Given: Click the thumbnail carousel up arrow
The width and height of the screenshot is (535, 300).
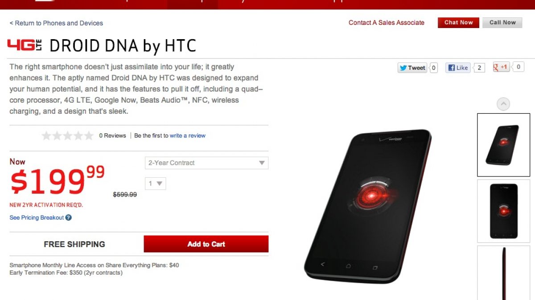Looking at the screenshot, I should click(503, 104).
